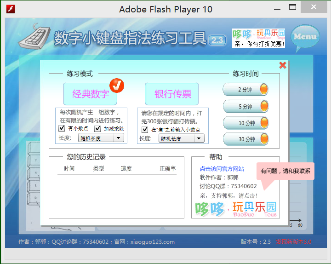The image size is (331, 264).
Task: Open 长度 dropdown under 经典数字
Action: (101, 138)
